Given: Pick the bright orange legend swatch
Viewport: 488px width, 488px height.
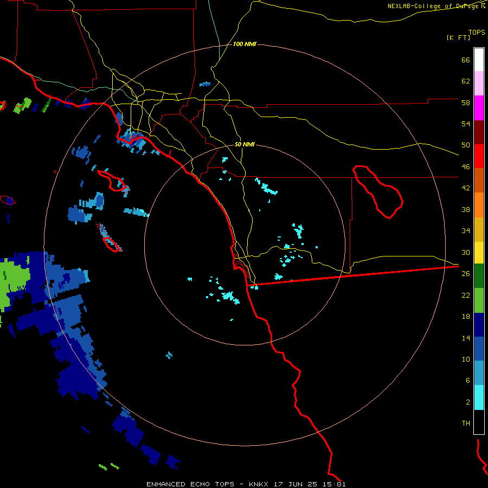Looking at the screenshot, I should pyautogui.click(x=479, y=205).
